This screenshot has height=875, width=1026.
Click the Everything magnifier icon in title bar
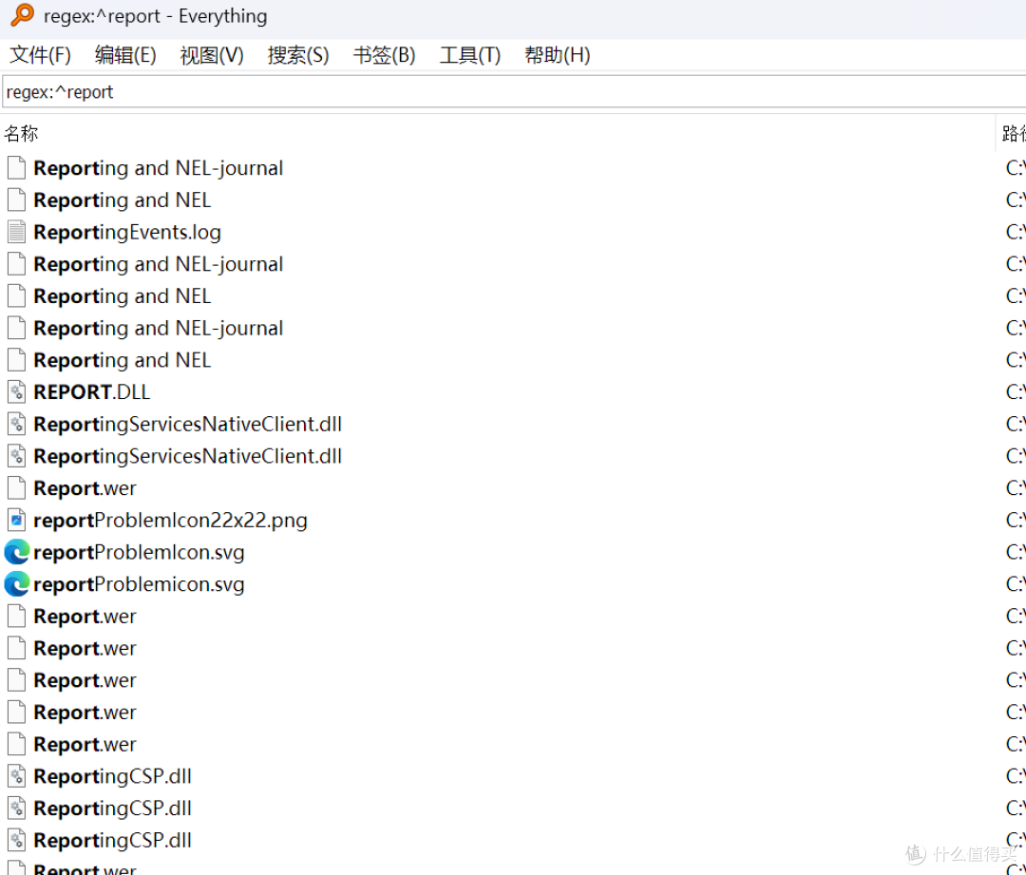22,14
